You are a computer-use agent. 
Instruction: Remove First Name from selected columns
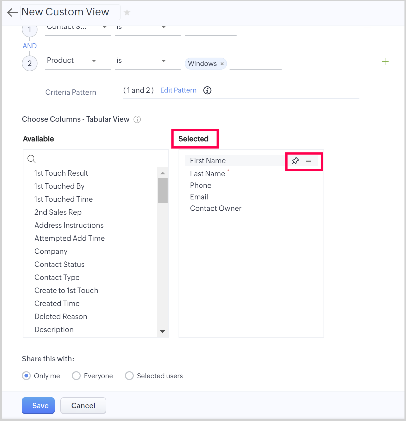coord(308,161)
